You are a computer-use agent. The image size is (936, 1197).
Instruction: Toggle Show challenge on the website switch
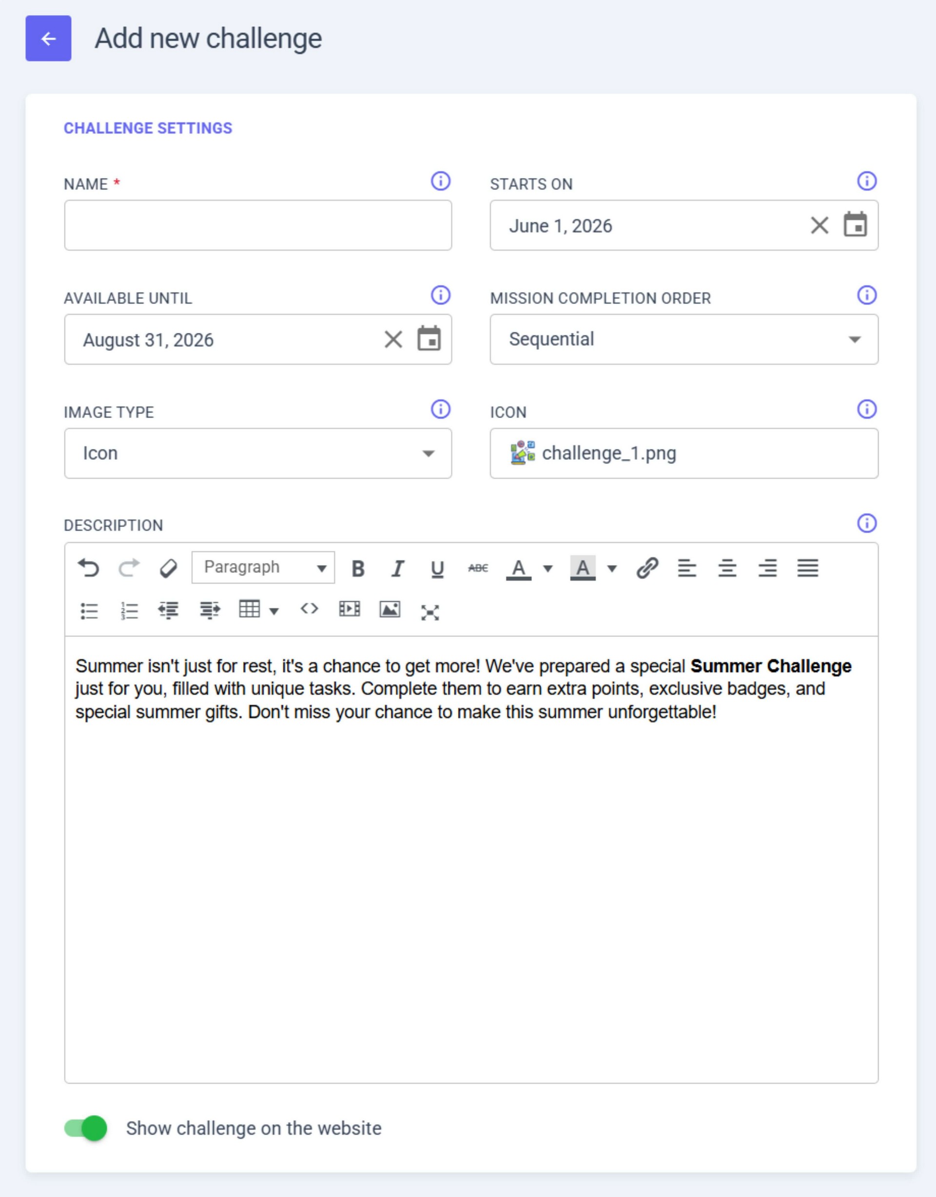[x=85, y=1128]
